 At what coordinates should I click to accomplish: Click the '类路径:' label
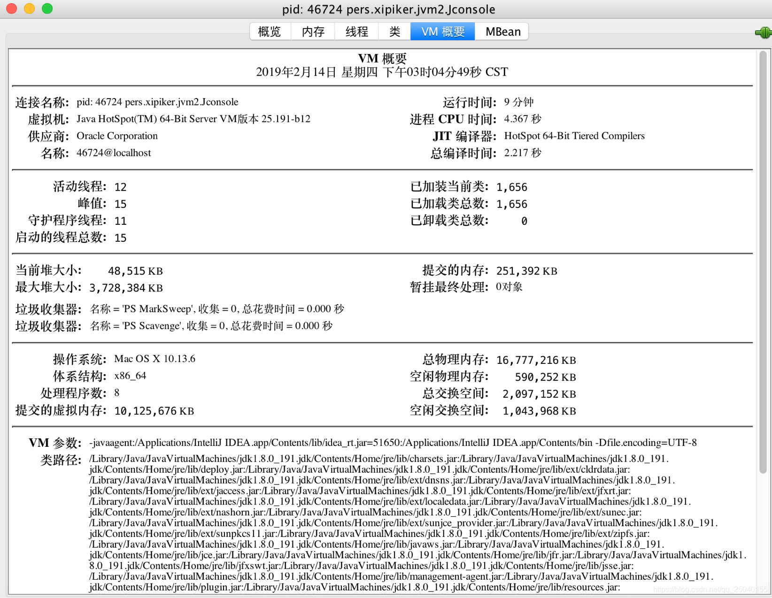click(61, 460)
